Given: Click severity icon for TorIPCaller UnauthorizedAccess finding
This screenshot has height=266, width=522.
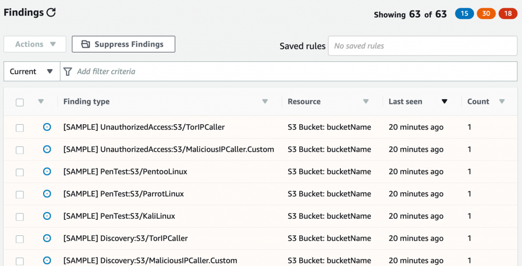Looking at the screenshot, I should click(x=47, y=127).
